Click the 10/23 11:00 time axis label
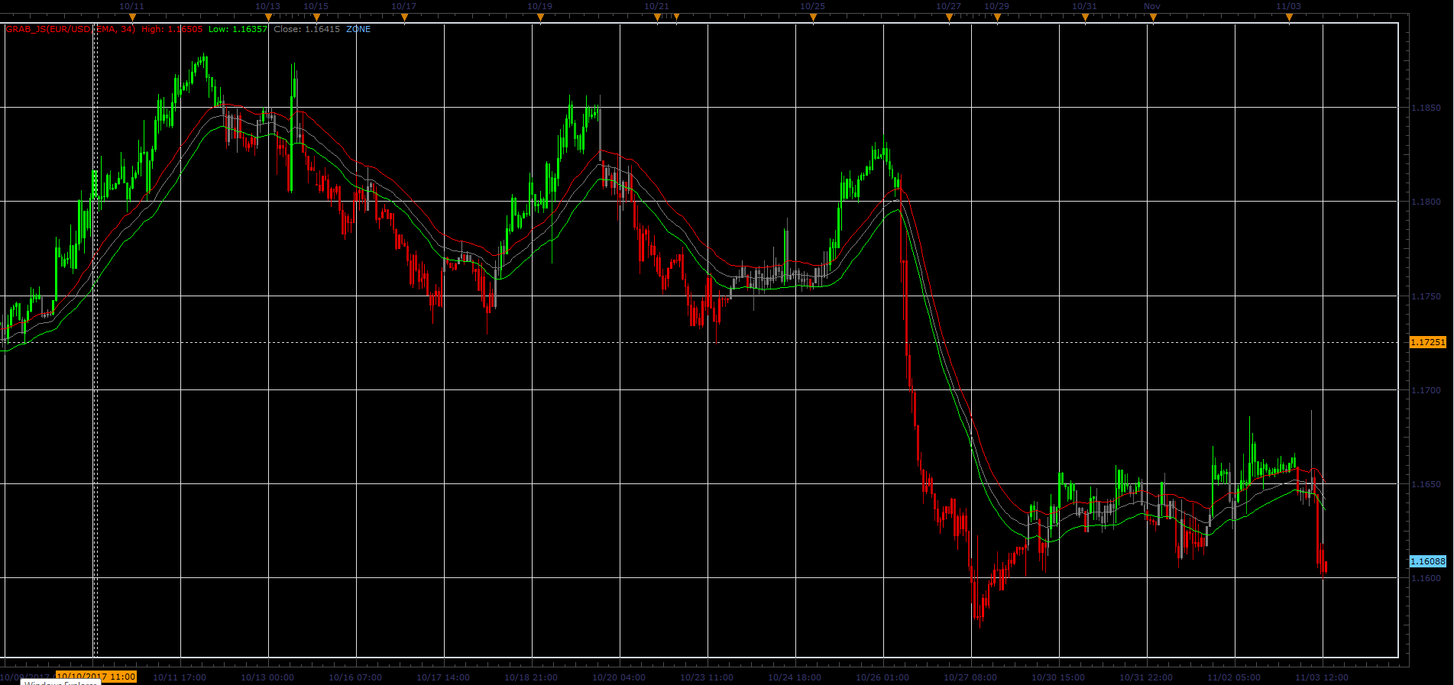 pyautogui.click(x=707, y=677)
